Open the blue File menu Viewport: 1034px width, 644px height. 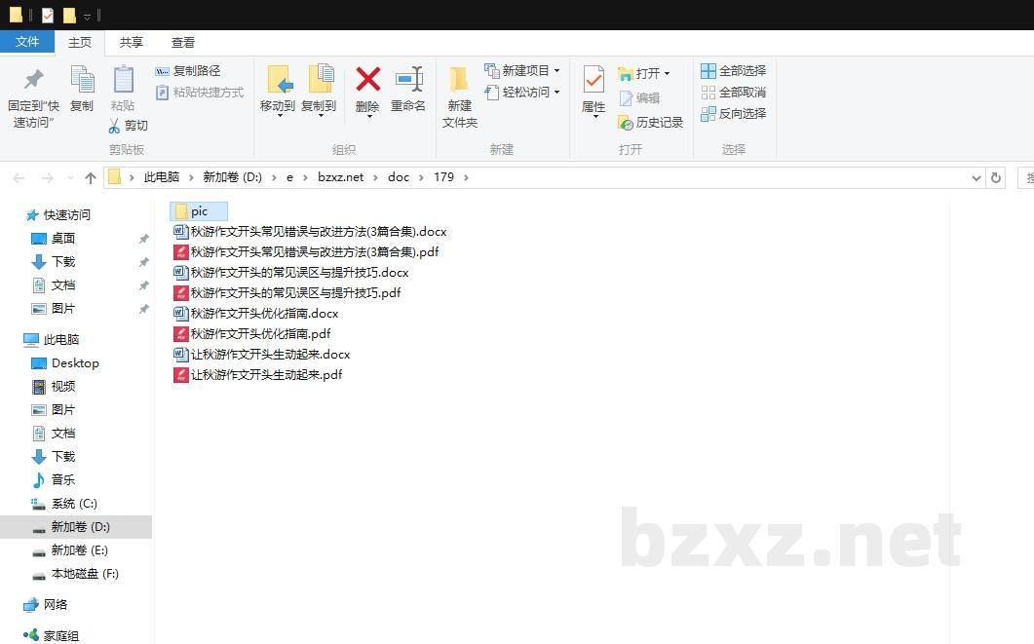click(27, 42)
